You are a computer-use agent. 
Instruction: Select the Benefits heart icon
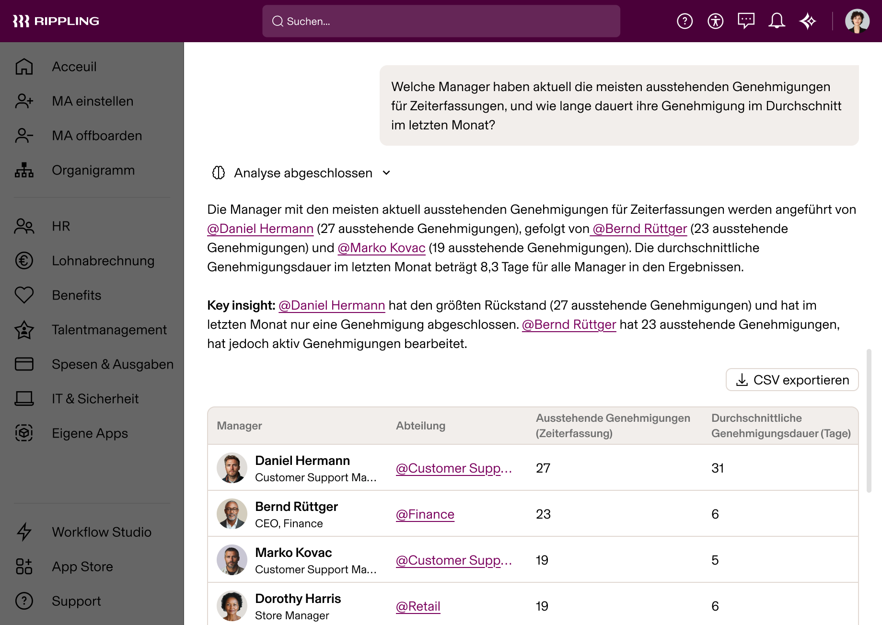[23, 295]
